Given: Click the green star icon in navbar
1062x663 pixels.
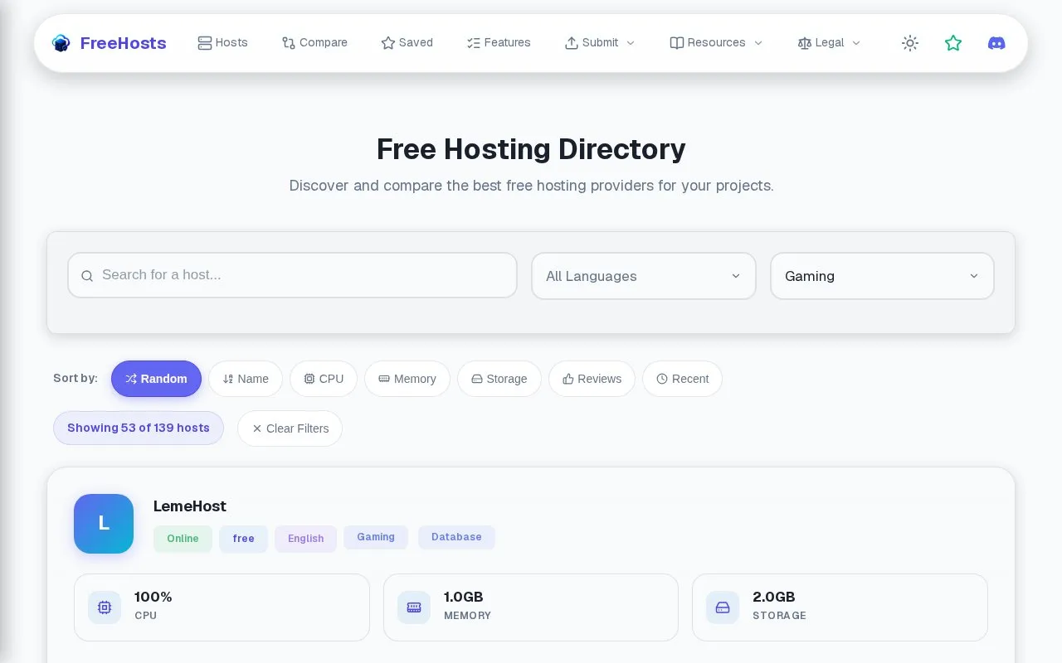Looking at the screenshot, I should pyautogui.click(x=953, y=43).
